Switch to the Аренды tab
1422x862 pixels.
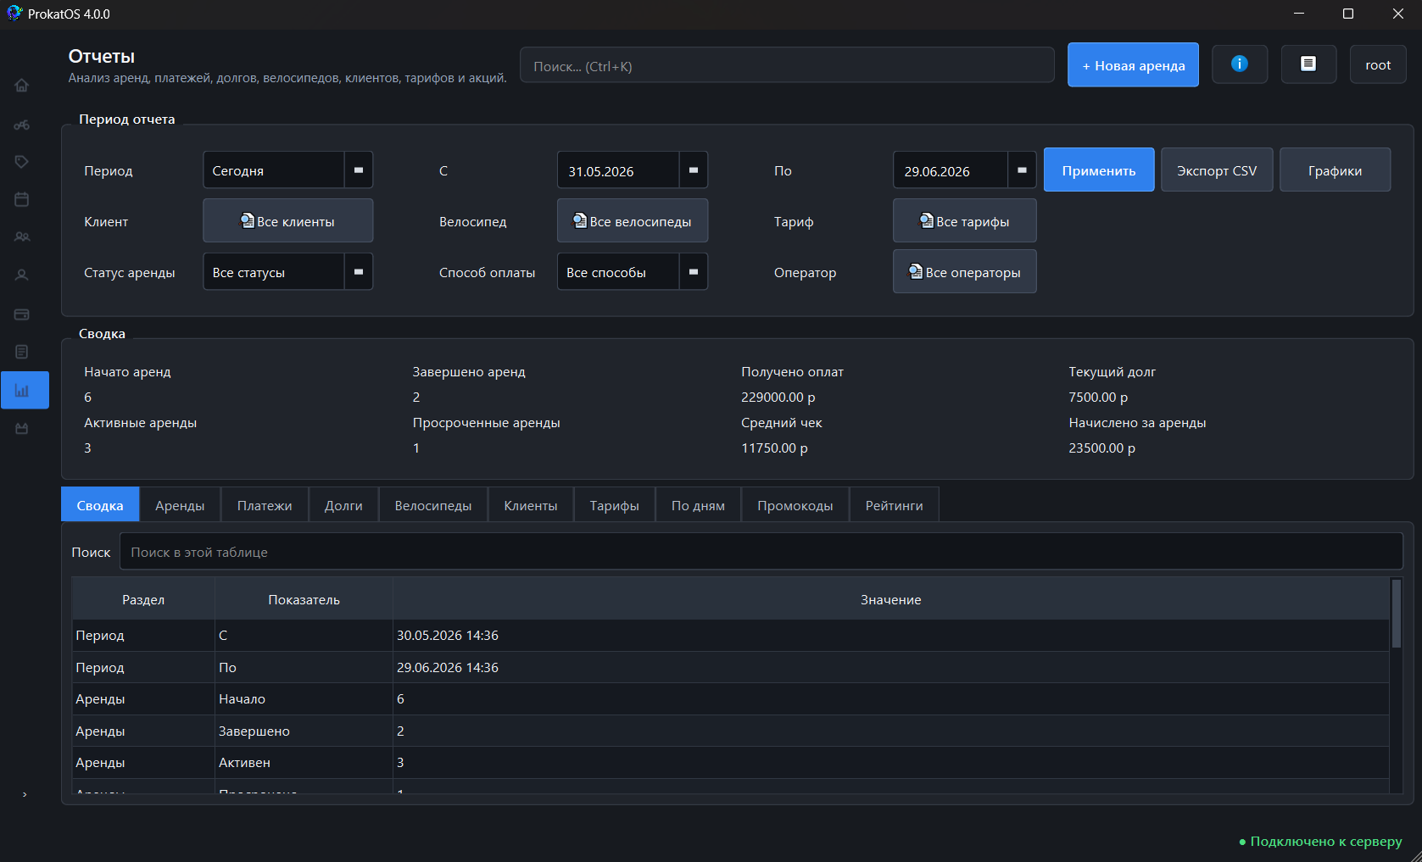coord(180,504)
